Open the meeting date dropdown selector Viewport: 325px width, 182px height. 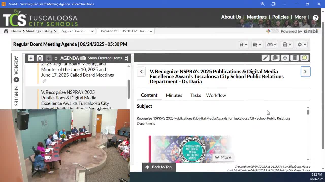126,31
